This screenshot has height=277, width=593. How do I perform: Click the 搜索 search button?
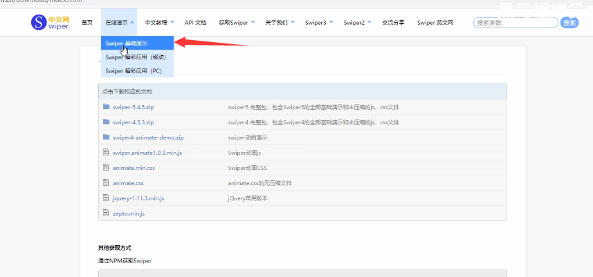(x=569, y=23)
